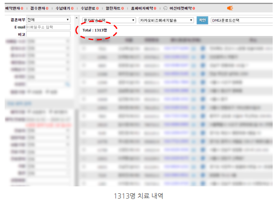Open the DM다운로드선택 dropdown

[x=242, y=21]
